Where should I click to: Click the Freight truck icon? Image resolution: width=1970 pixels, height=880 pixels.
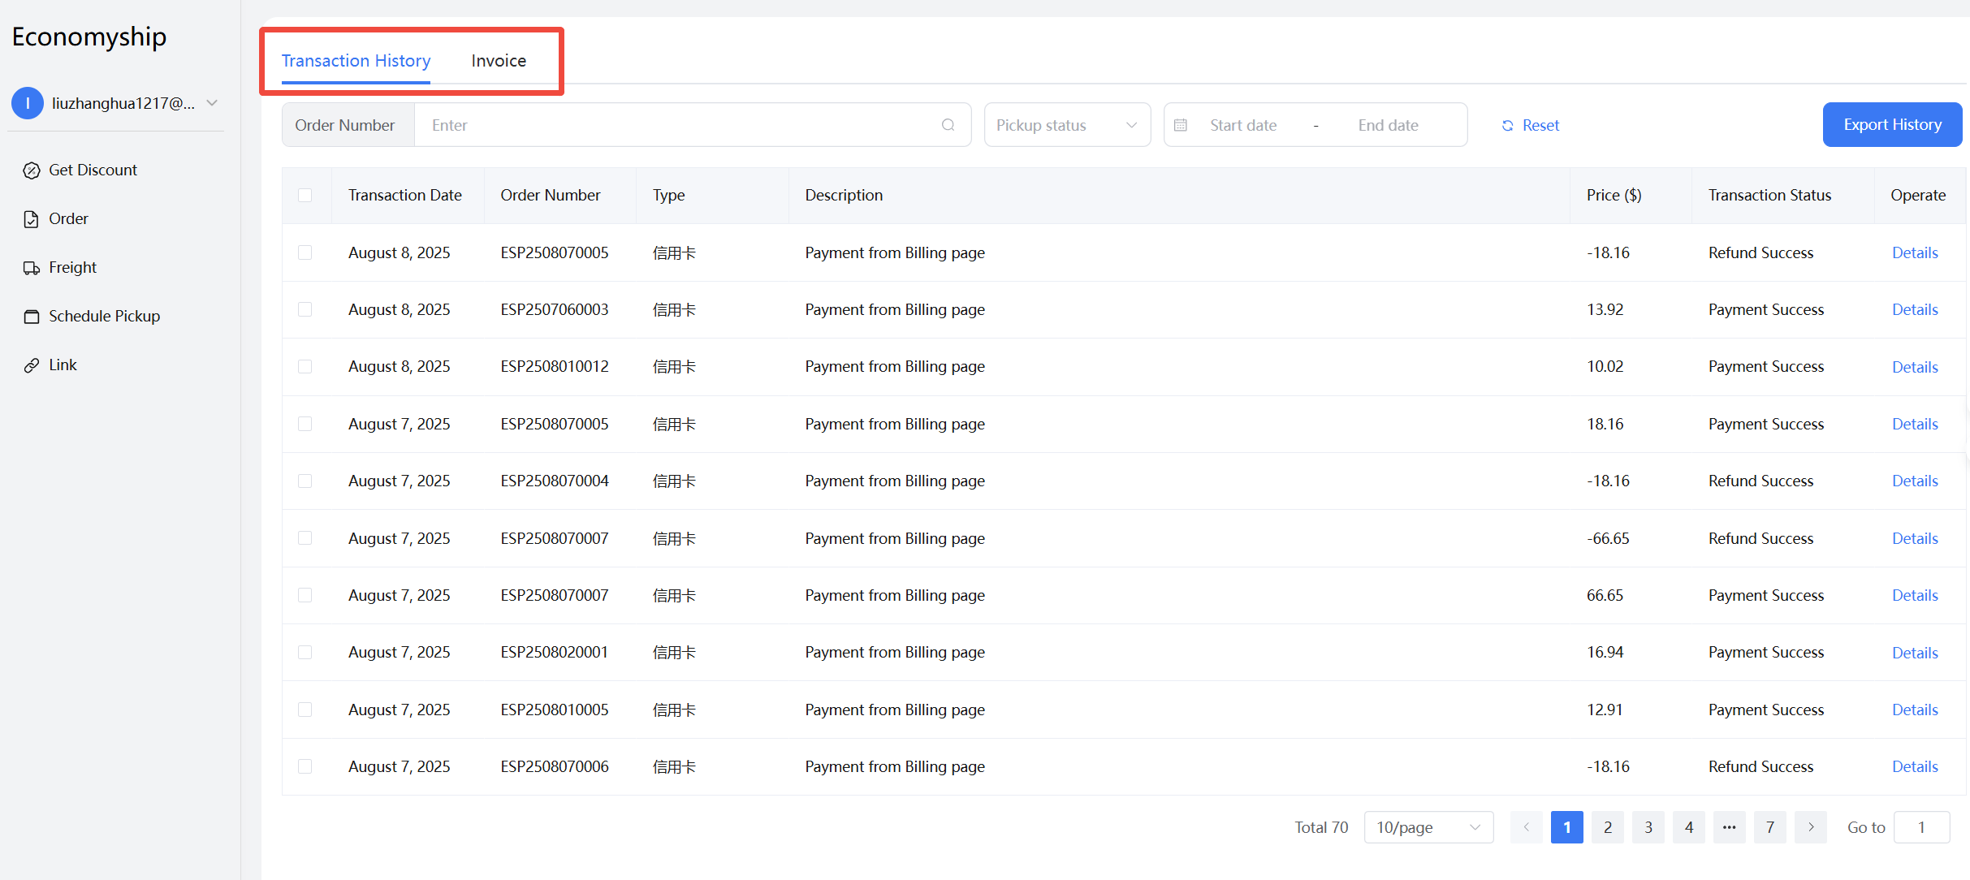click(32, 268)
